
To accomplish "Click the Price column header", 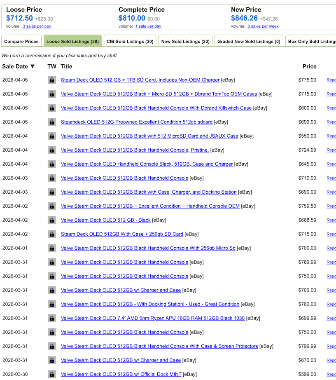I will click(309, 66).
